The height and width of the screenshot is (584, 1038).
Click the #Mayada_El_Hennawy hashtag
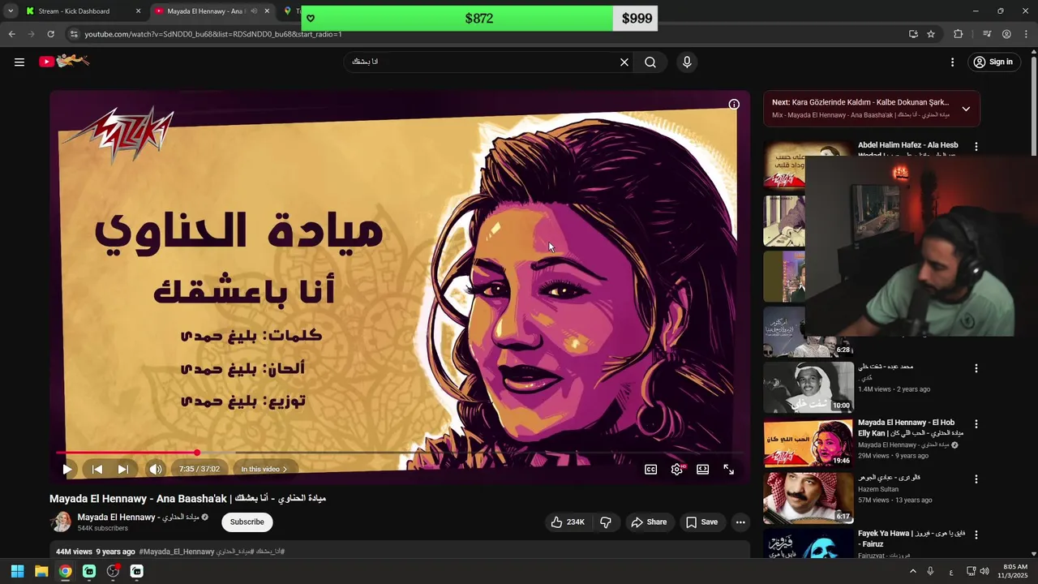tap(177, 552)
